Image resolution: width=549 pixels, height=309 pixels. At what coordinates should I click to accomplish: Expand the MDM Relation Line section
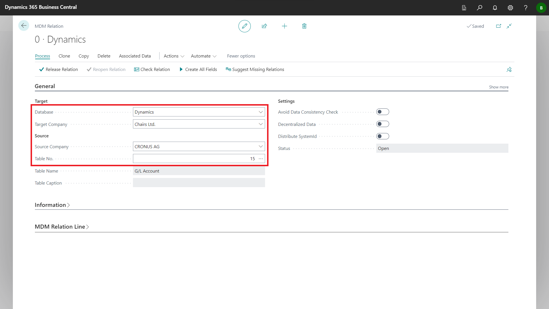[x=62, y=227]
